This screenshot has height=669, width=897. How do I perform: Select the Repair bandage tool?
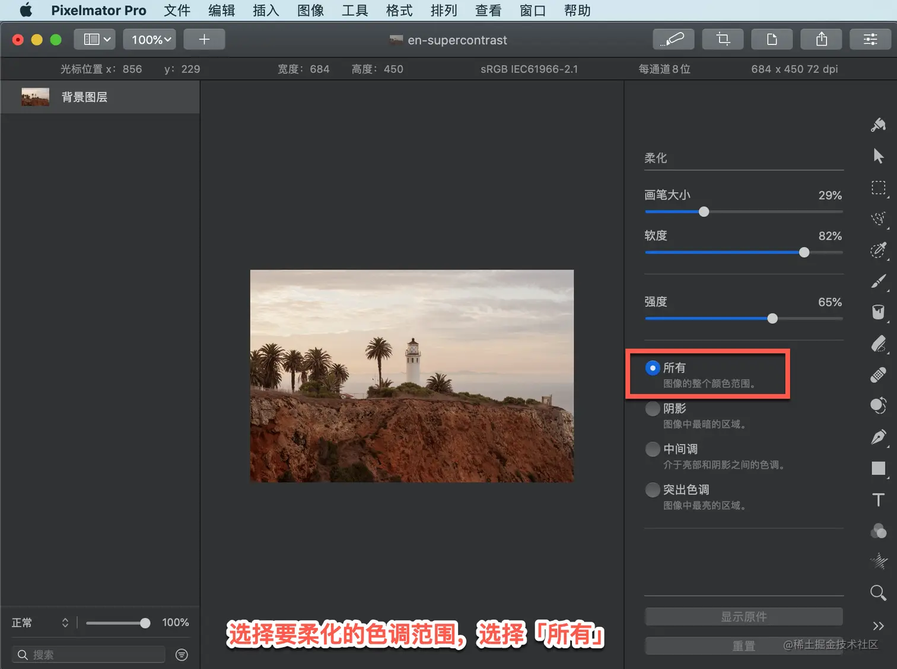point(879,374)
